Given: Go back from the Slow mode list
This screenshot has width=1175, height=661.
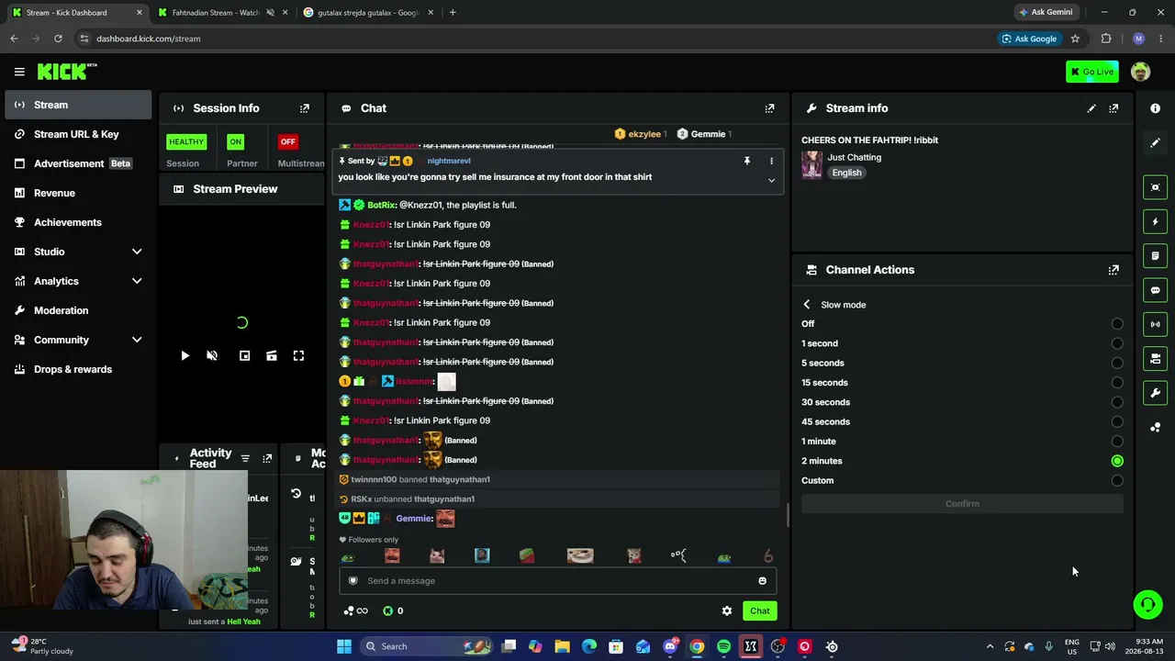Looking at the screenshot, I should (x=807, y=305).
